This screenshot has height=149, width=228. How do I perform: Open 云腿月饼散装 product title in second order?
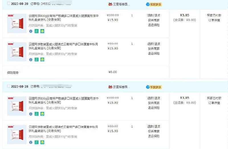[63, 129]
